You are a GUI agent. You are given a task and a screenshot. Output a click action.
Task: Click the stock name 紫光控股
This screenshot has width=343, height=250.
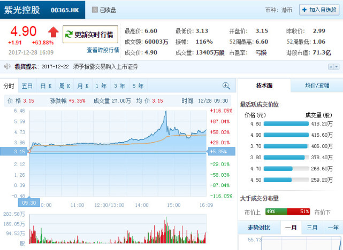tap(22, 10)
